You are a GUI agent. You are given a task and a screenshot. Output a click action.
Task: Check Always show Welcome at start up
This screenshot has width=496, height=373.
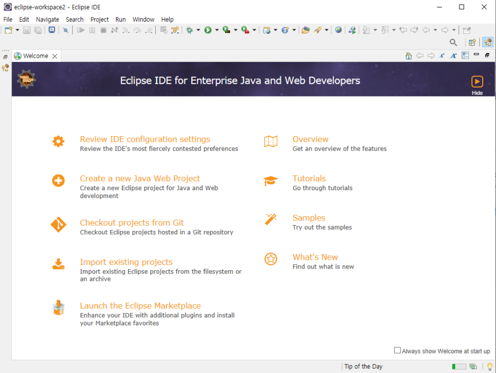pos(397,350)
